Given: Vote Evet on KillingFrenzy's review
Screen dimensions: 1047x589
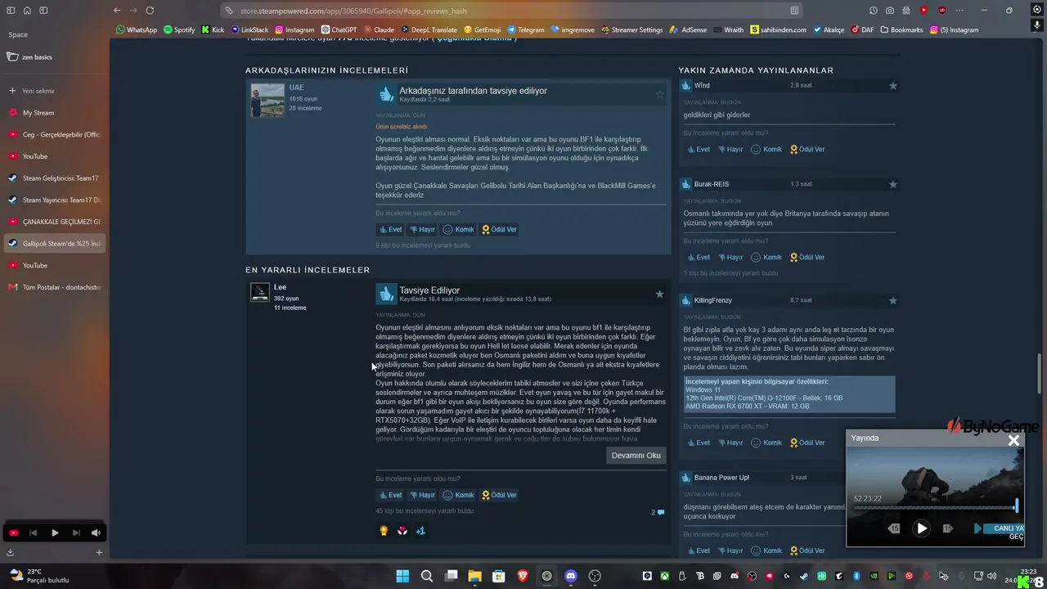Looking at the screenshot, I should point(698,443).
